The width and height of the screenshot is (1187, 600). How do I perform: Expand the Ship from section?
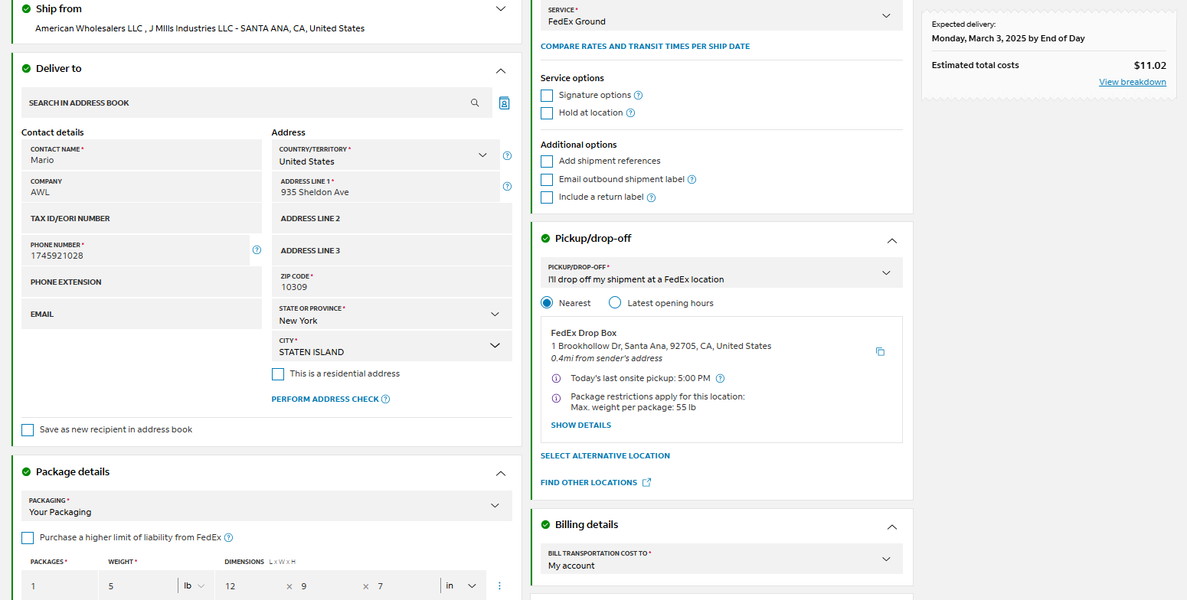(501, 9)
